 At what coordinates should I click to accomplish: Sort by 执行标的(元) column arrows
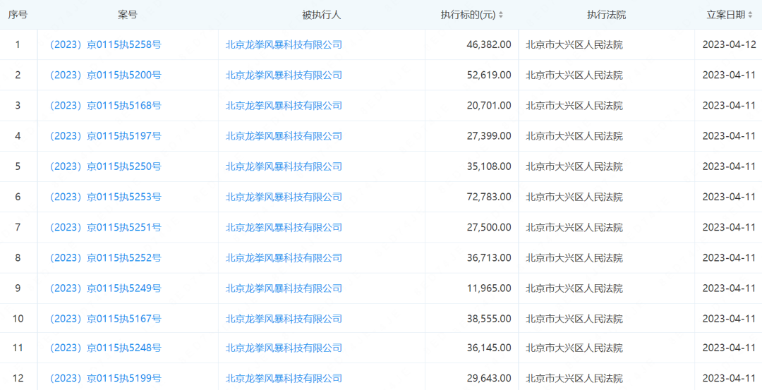coord(501,15)
